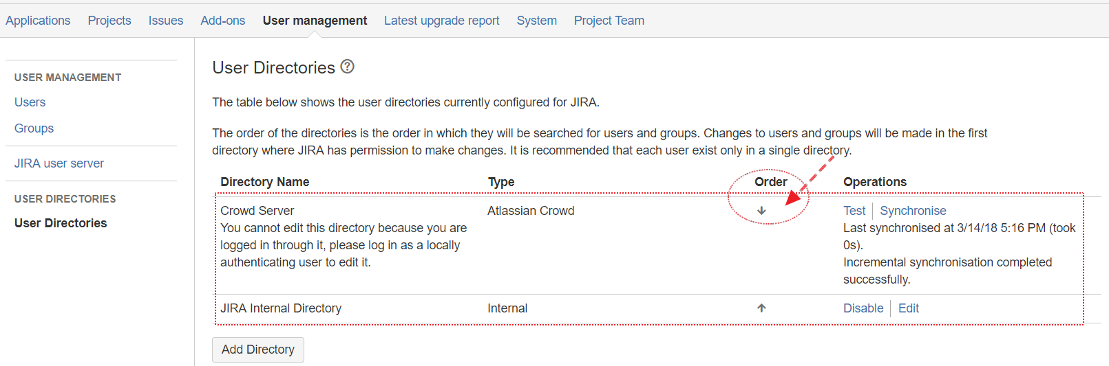
Task: Go to JIRA user server settings
Action: click(59, 163)
